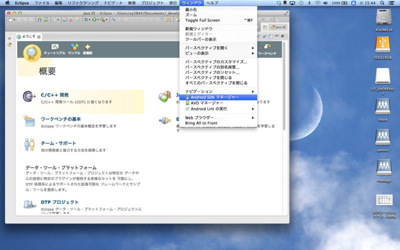The image size is (400, 250).
Task: Open the ヘルプ menu in menu bar
Action: click(x=212, y=3)
